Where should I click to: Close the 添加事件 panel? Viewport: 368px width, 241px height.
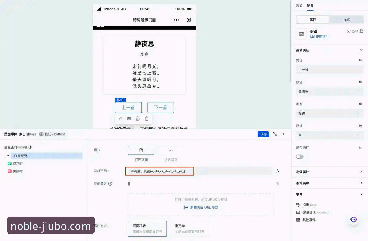pos(284,134)
